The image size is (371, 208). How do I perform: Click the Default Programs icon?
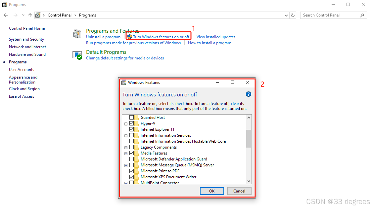pos(77,55)
